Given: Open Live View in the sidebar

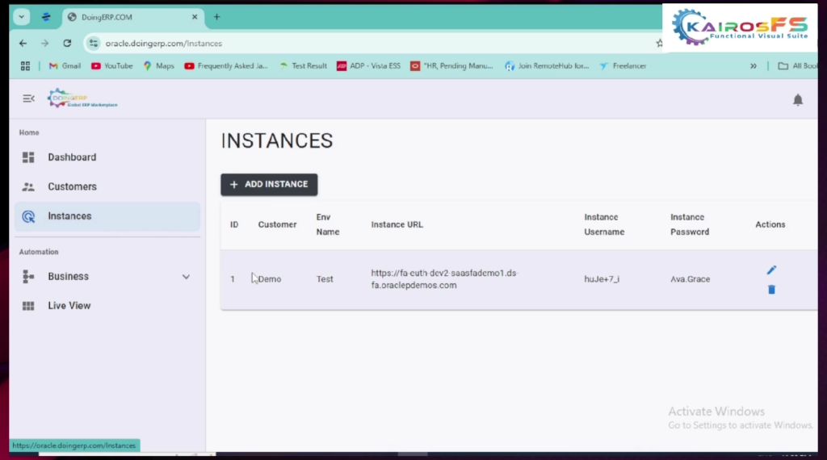Looking at the screenshot, I should tap(69, 306).
